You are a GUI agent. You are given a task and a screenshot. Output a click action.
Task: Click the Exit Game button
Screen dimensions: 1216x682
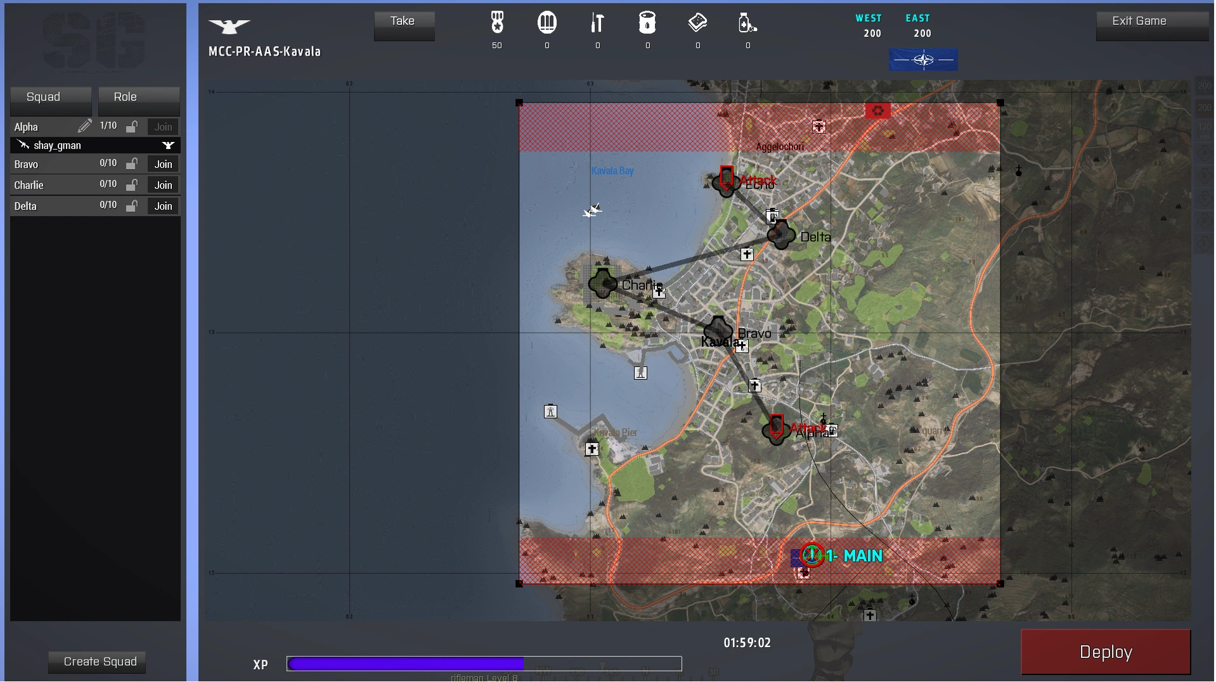[1153, 25]
